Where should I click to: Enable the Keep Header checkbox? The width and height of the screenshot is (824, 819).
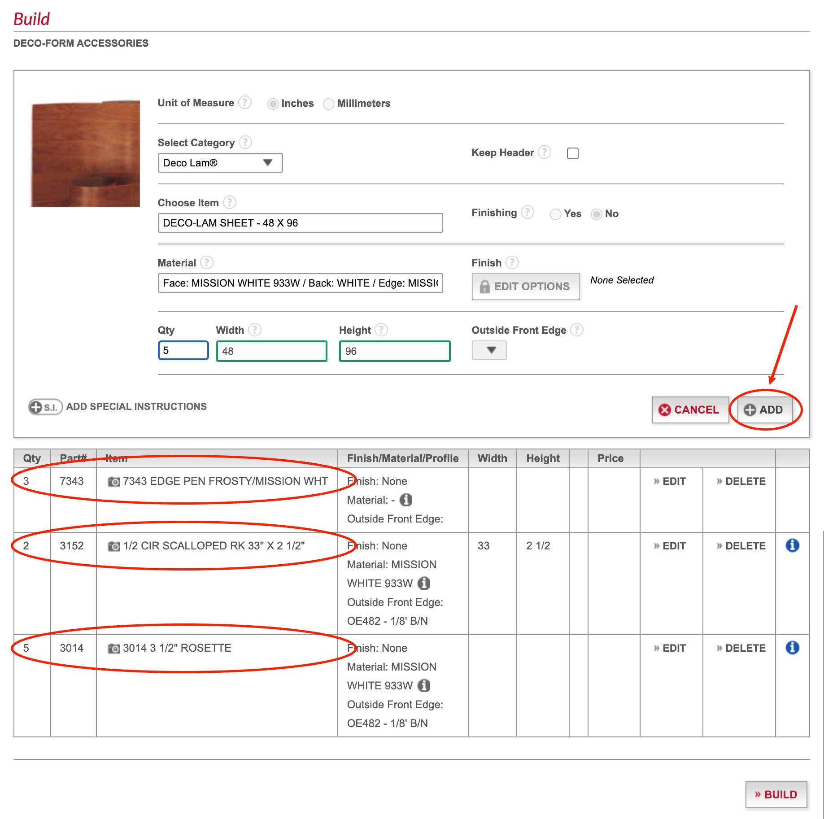tap(573, 153)
